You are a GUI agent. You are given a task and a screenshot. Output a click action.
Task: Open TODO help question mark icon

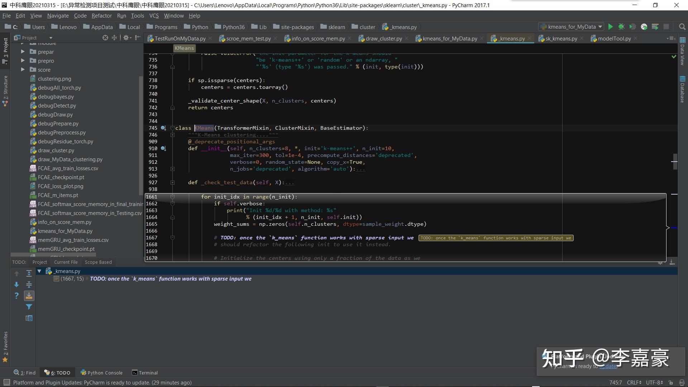point(16,296)
